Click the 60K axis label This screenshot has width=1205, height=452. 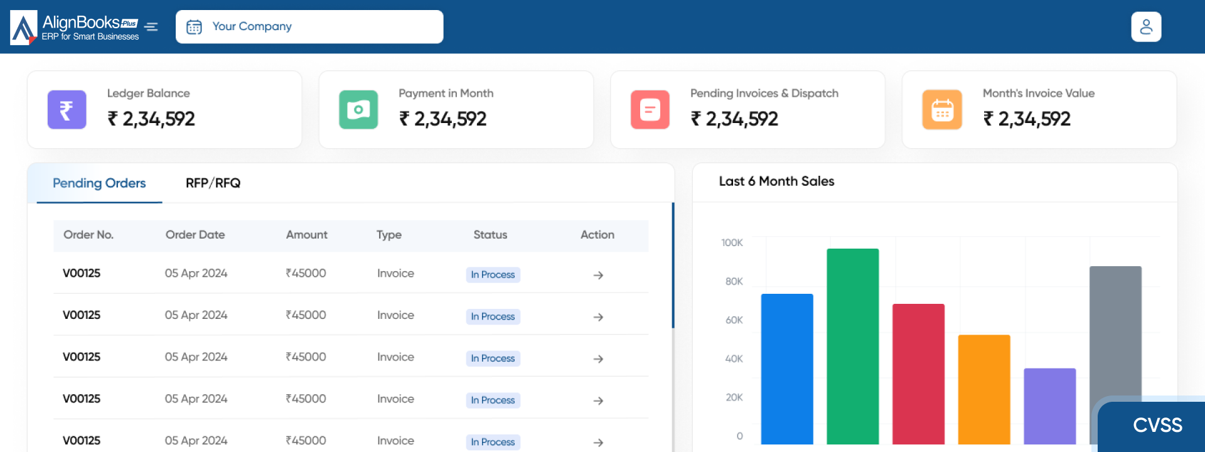coord(734,320)
